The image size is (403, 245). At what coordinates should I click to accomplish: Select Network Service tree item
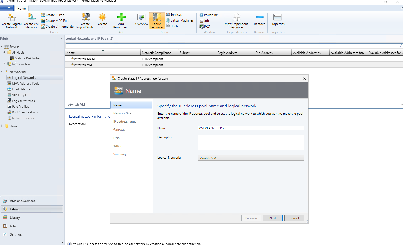pos(21,118)
